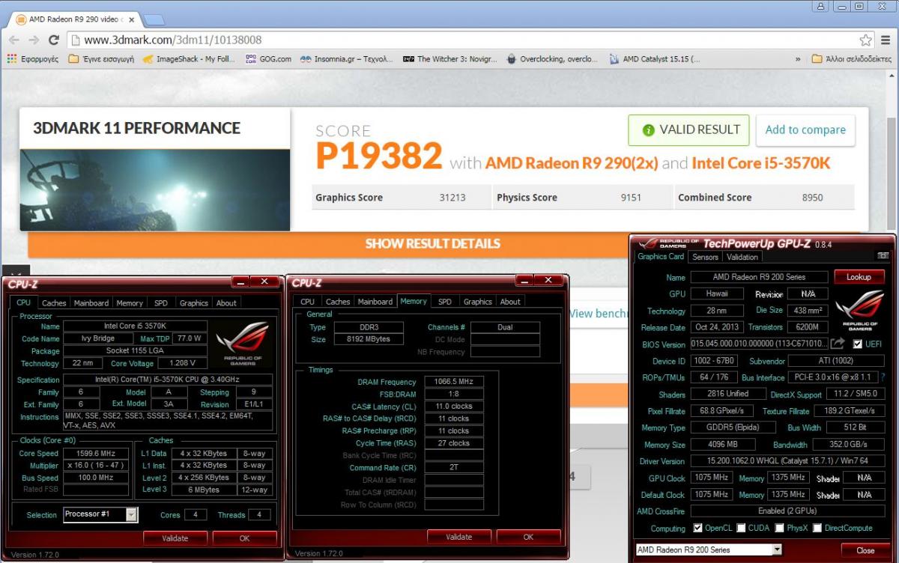Open the GOG.com bookmark
The width and height of the screenshot is (899, 563).
click(x=268, y=58)
